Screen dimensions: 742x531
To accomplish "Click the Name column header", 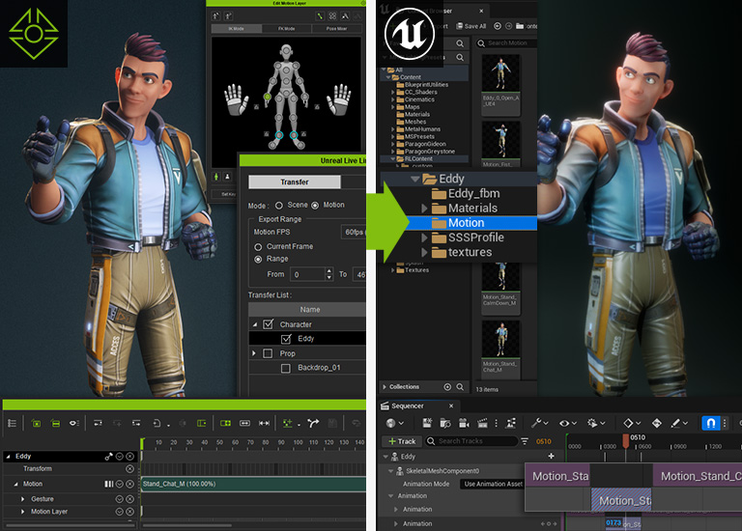I will pyautogui.click(x=307, y=309).
